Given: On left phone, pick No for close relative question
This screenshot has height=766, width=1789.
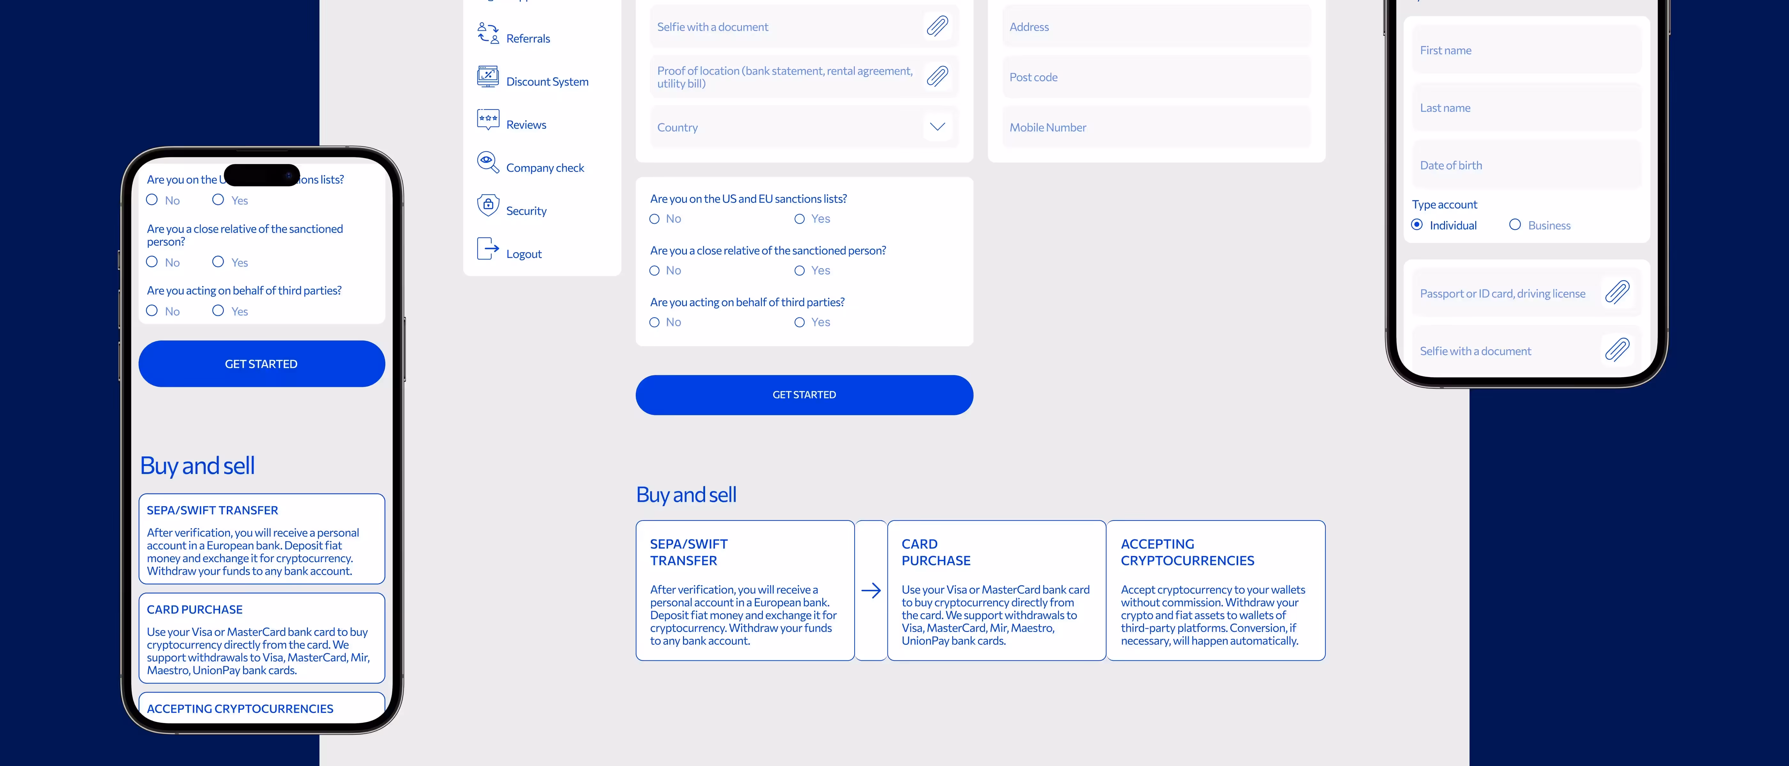Looking at the screenshot, I should pos(152,262).
